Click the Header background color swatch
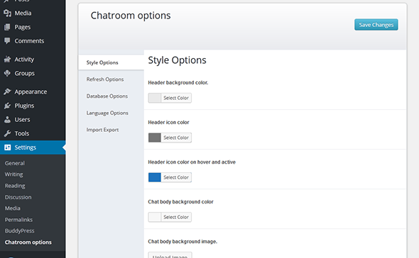 coord(155,98)
